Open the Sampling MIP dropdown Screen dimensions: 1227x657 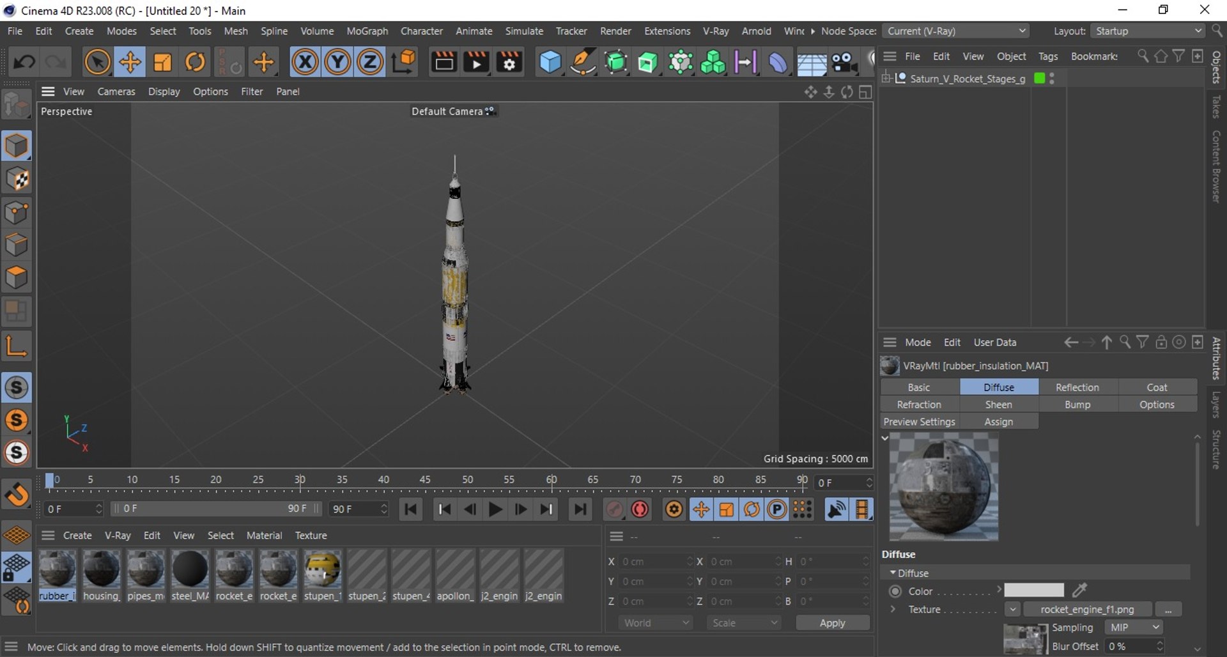click(x=1134, y=628)
